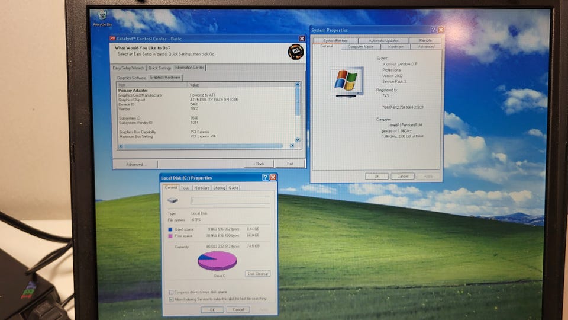This screenshot has width=568, height=320.
Task: Click the pink Free space color swatch
Action: point(170,236)
